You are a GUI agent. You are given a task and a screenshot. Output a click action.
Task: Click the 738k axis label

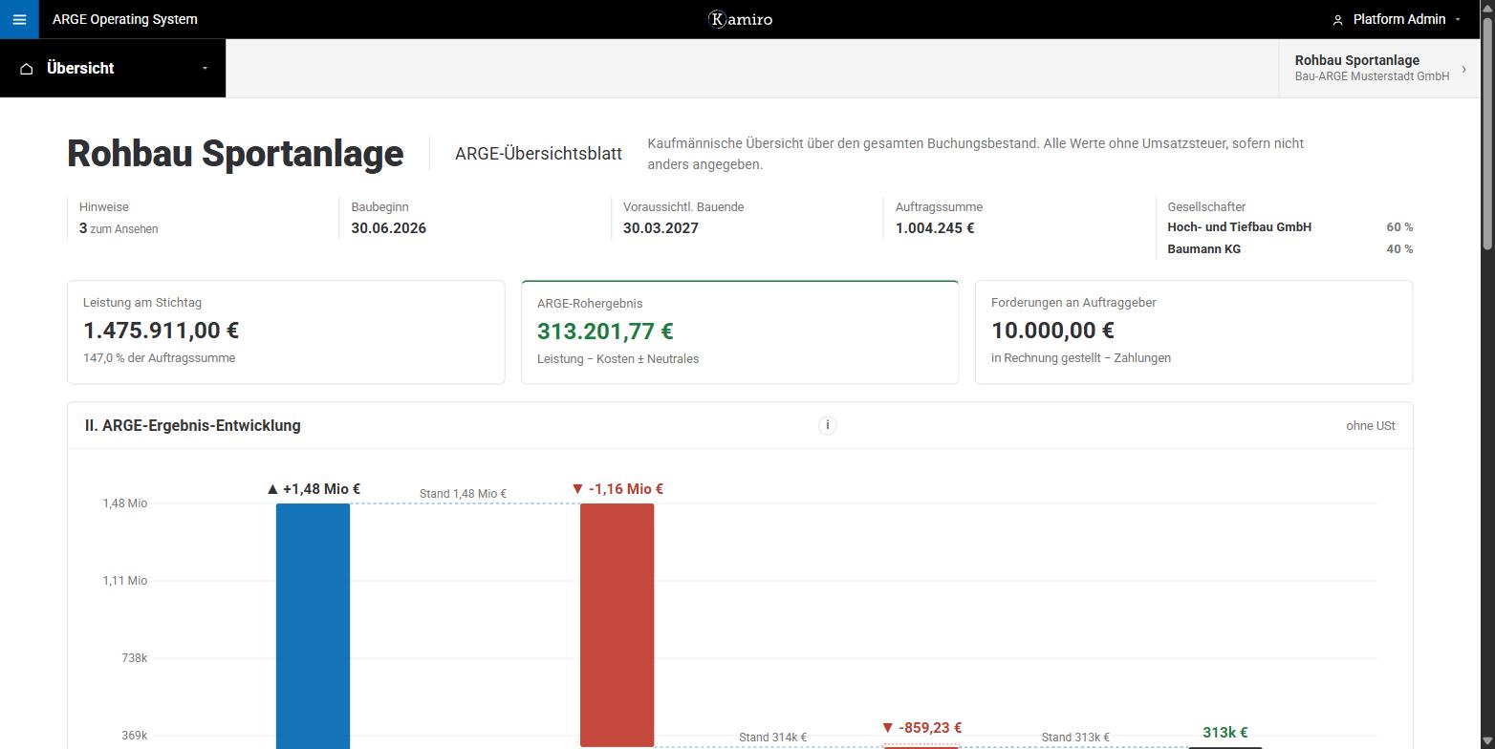pos(134,658)
